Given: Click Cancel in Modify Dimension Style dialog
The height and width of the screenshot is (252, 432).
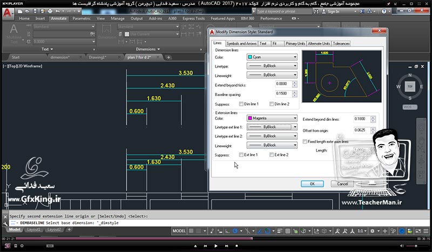Looking at the screenshot, I should [x=342, y=184].
